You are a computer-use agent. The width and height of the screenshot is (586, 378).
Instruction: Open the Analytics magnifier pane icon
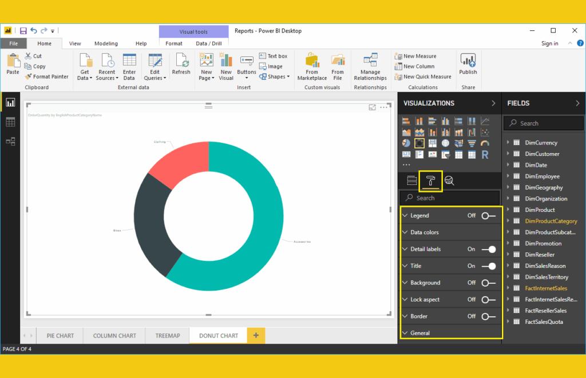point(449,181)
